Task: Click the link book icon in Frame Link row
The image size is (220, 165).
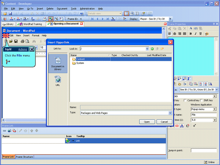Action: pos(68,141)
